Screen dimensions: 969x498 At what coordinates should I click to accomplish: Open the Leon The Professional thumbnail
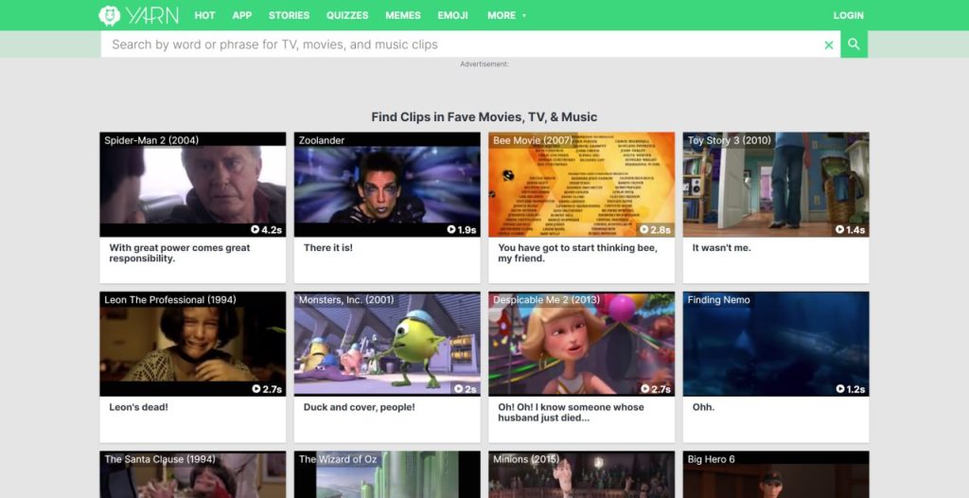coord(193,344)
